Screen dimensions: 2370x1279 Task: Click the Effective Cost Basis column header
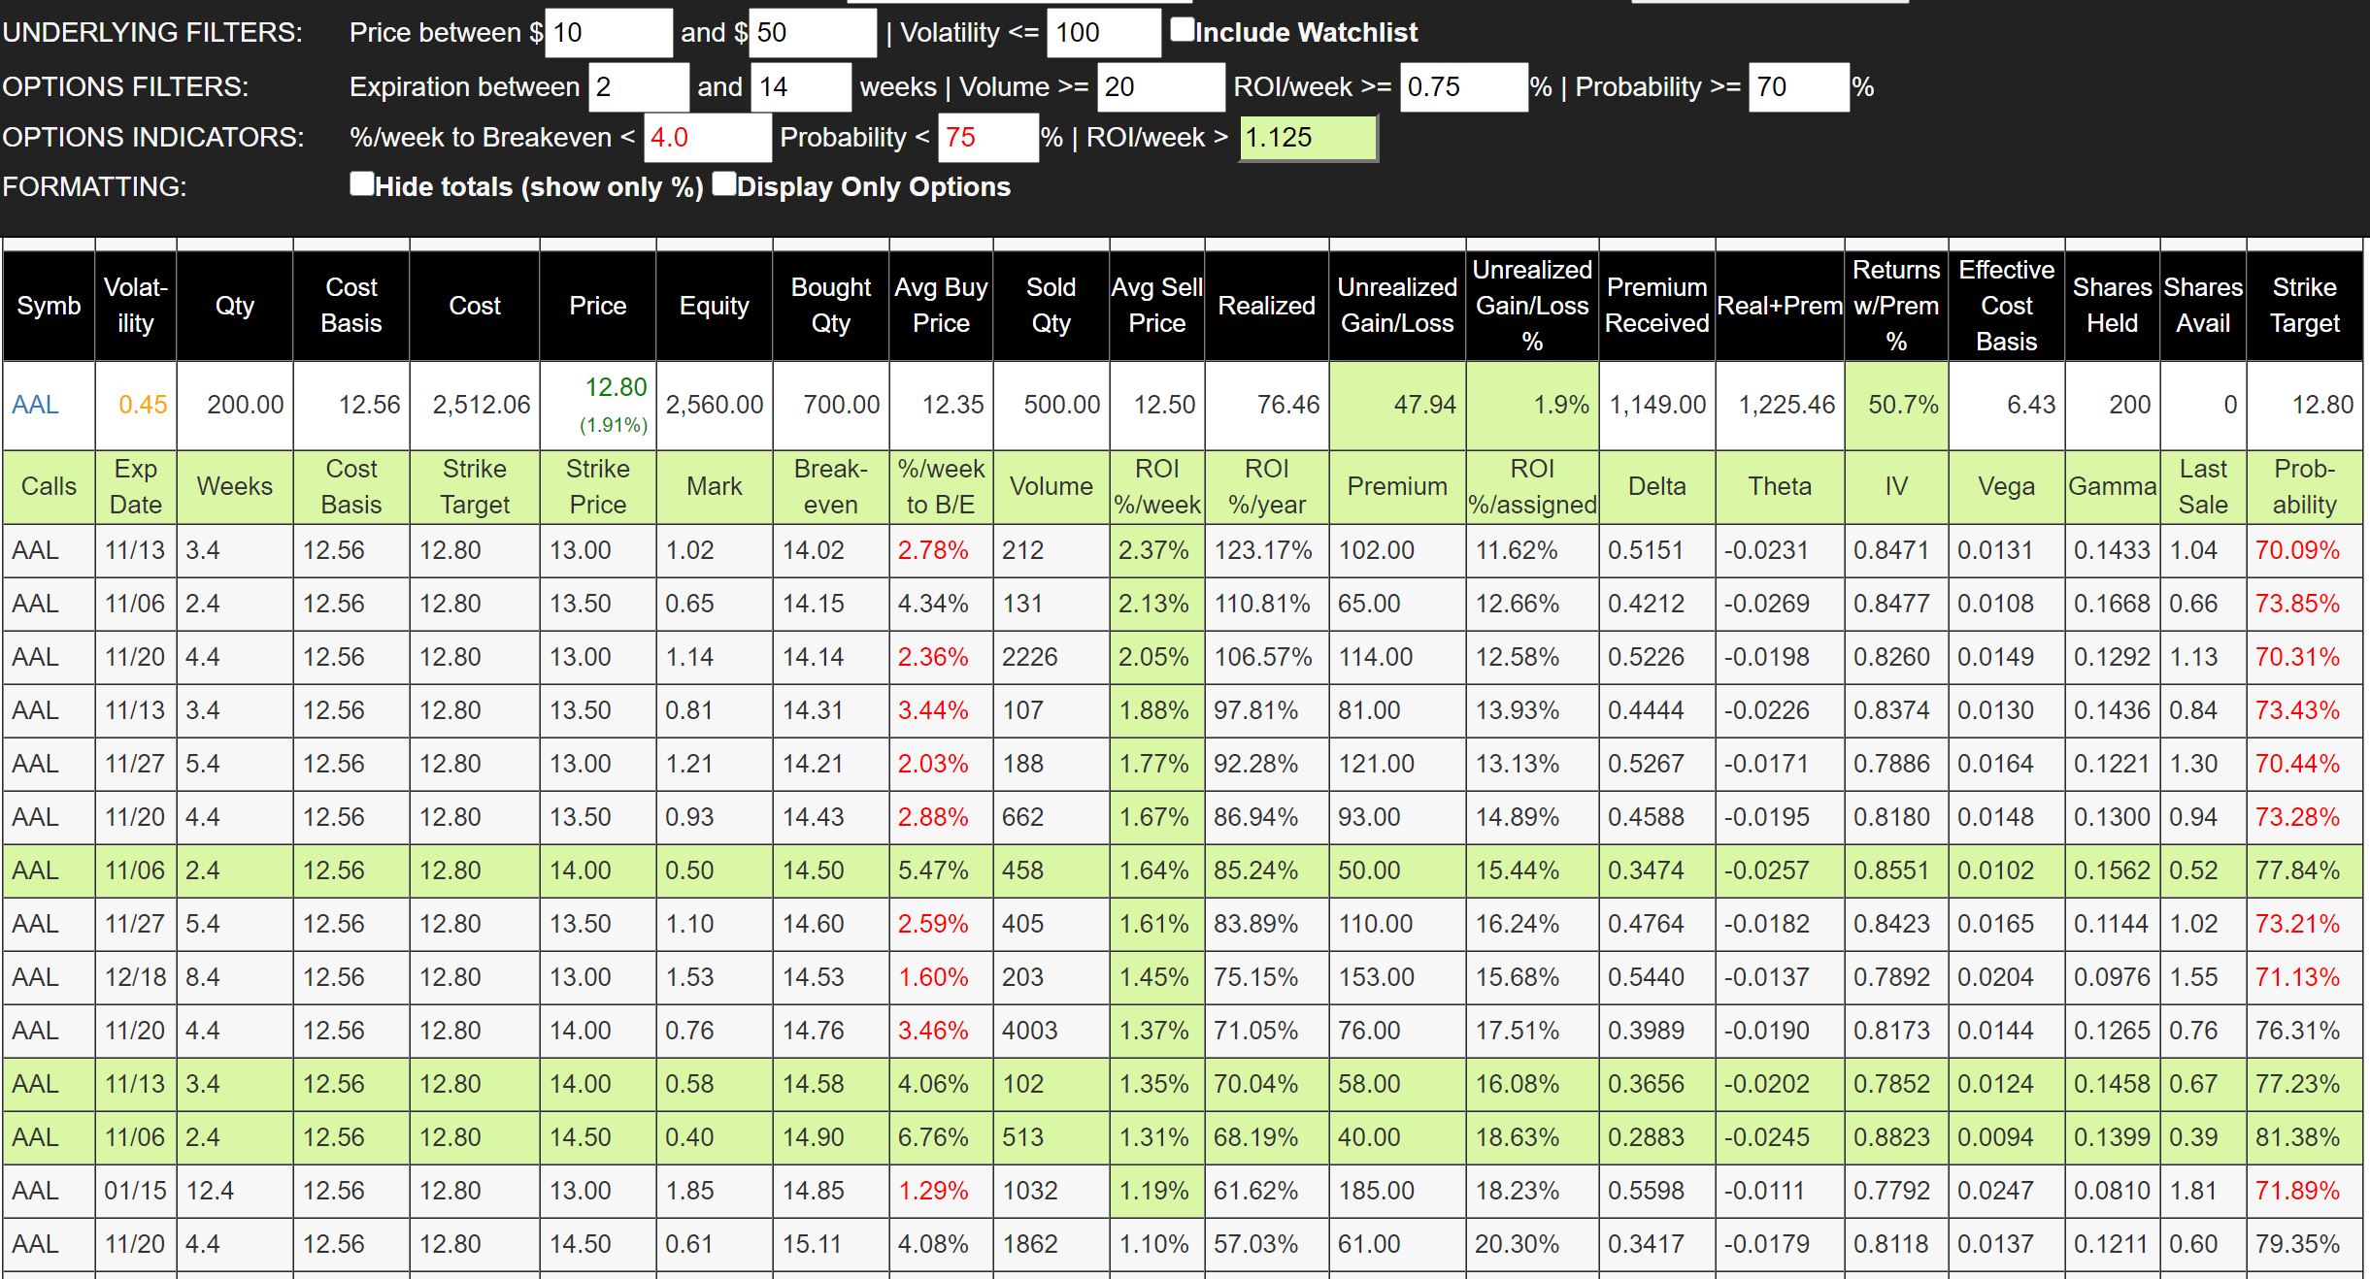coord(2006,306)
